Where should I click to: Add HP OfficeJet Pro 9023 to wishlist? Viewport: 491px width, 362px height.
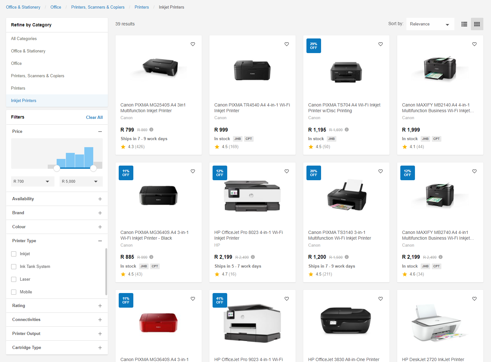coord(287,299)
